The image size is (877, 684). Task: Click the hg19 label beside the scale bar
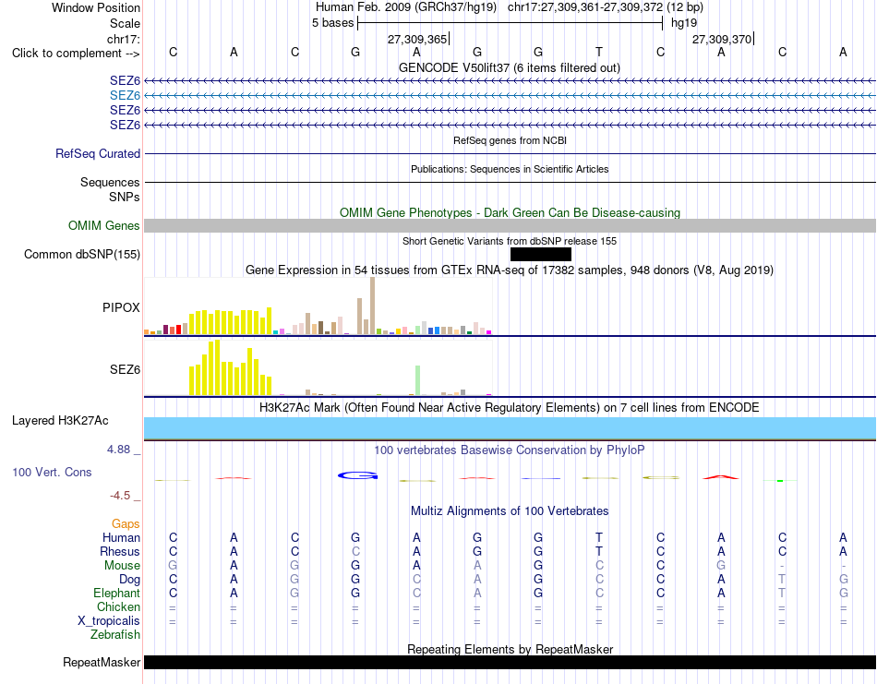point(684,23)
